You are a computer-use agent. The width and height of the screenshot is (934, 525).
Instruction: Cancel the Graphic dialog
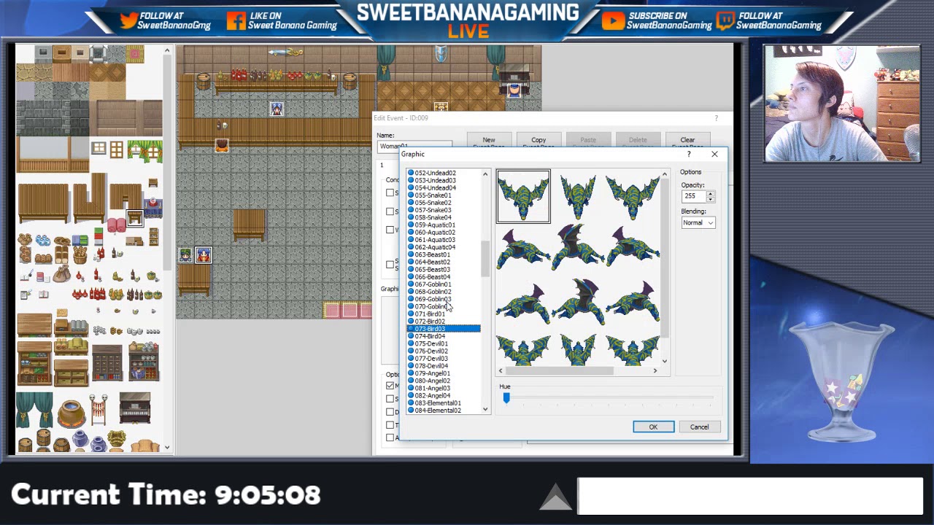tap(699, 427)
